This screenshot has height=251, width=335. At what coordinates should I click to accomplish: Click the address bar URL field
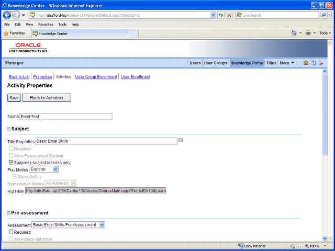[120, 15]
